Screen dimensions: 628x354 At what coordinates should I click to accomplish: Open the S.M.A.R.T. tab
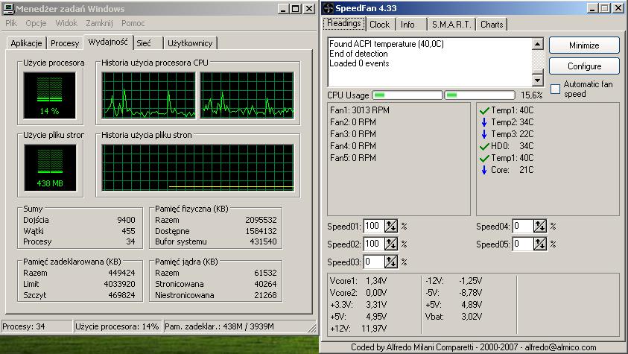tap(451, 25)
